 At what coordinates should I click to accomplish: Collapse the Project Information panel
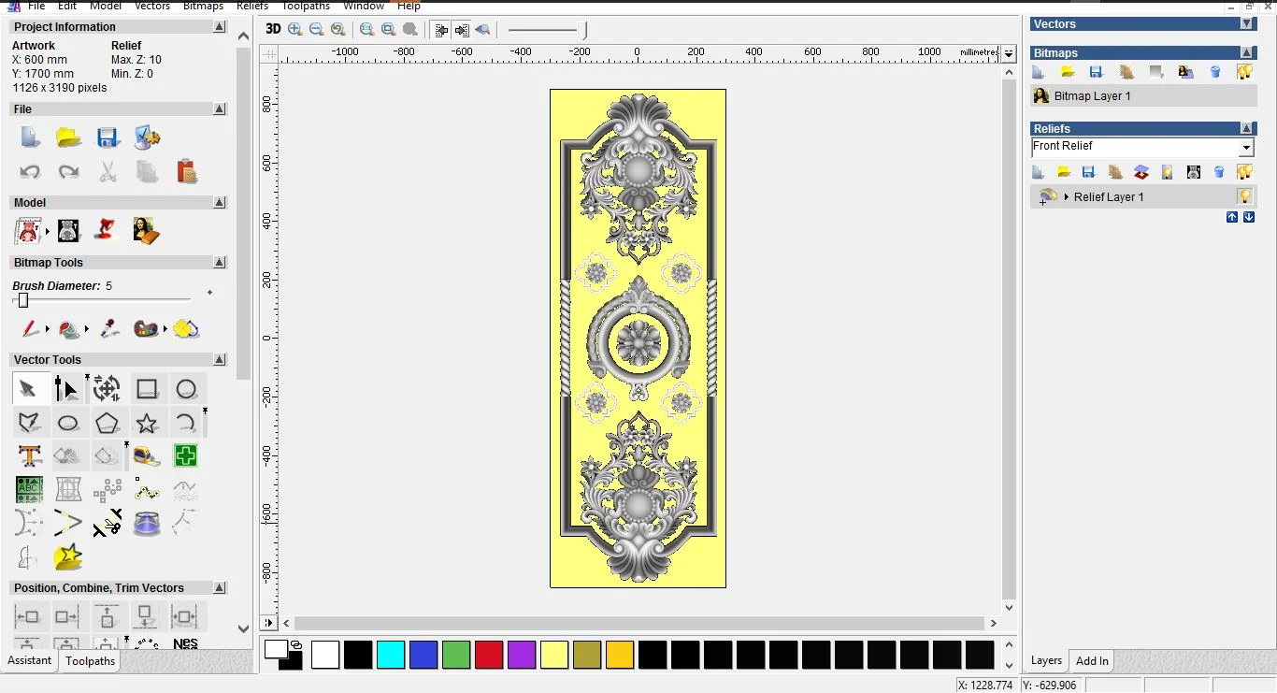tap(219, 27)
